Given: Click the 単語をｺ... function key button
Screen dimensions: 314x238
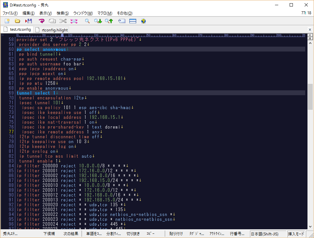Looking at the screenshot, I should (x=94, y=233).
